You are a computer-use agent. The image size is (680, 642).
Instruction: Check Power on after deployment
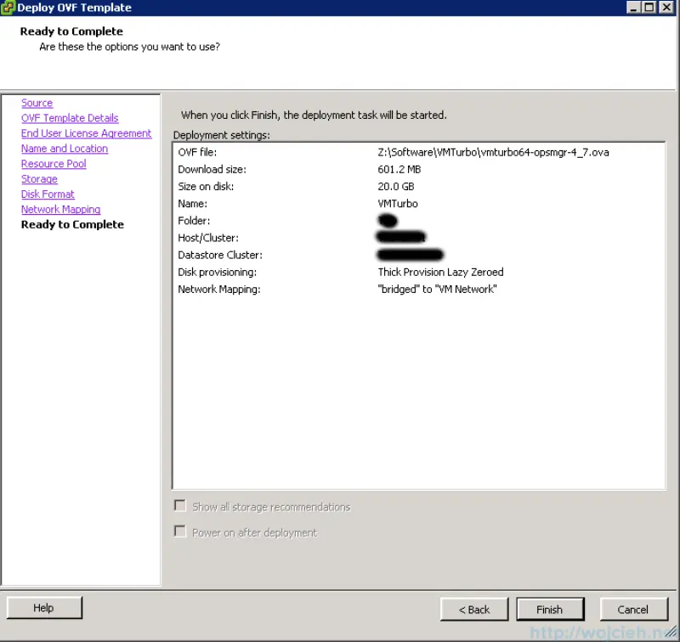(179, 531)
